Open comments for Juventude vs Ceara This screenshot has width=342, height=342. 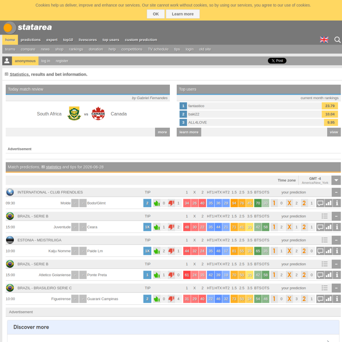click(320, 227)
